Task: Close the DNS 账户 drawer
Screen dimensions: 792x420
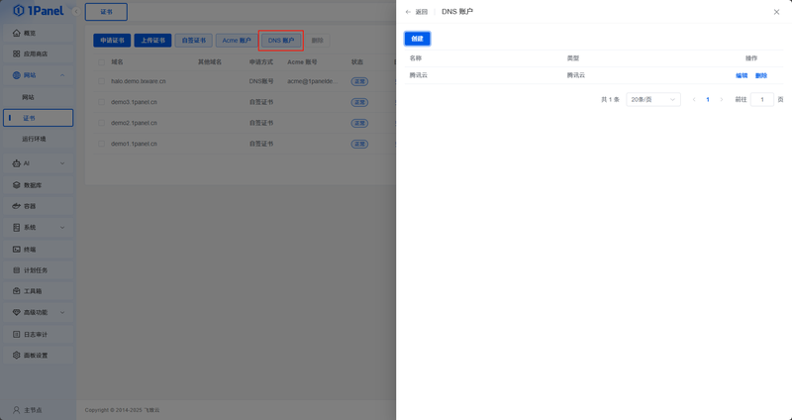Action: (x=776, y=12)
